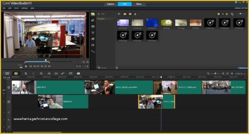Open the preview volume control
The height and width of the screenshot is (134, 249).
(49, 66)
